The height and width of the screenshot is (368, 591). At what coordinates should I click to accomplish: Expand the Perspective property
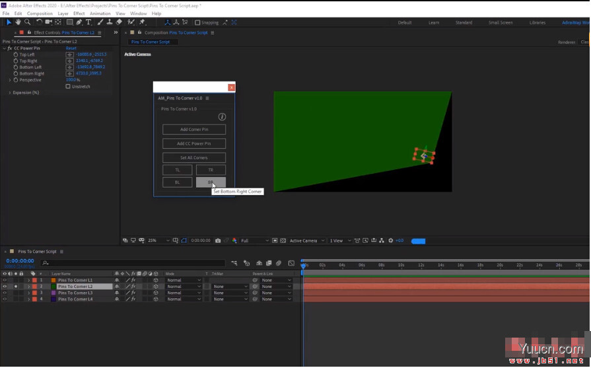10,80
